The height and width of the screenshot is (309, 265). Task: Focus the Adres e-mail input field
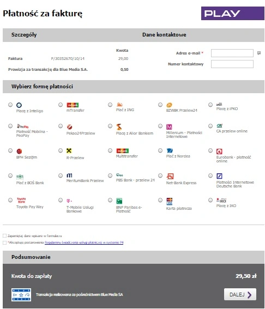click(x=232, y=53)
